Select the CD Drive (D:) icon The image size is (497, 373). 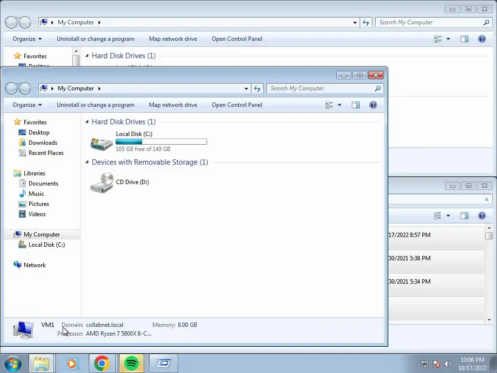point(102,183)
